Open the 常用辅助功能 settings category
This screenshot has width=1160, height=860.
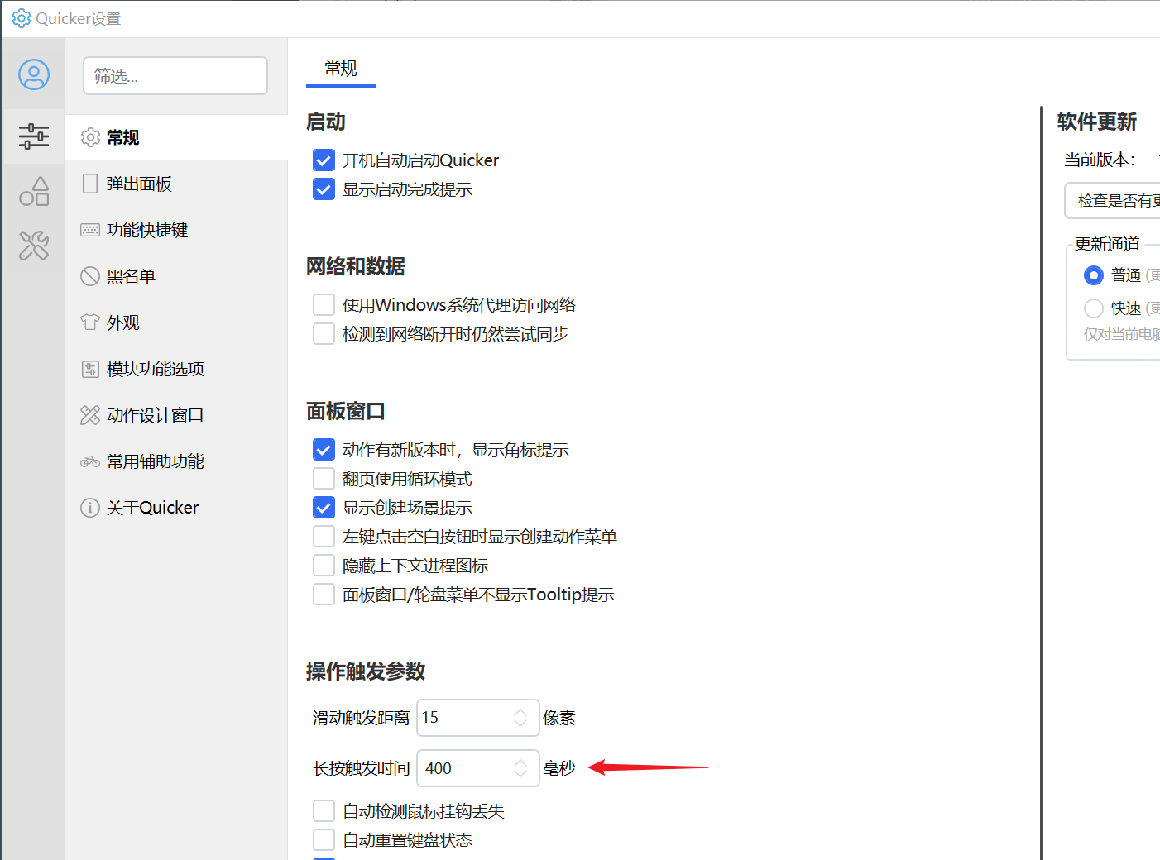coord(176,461)
